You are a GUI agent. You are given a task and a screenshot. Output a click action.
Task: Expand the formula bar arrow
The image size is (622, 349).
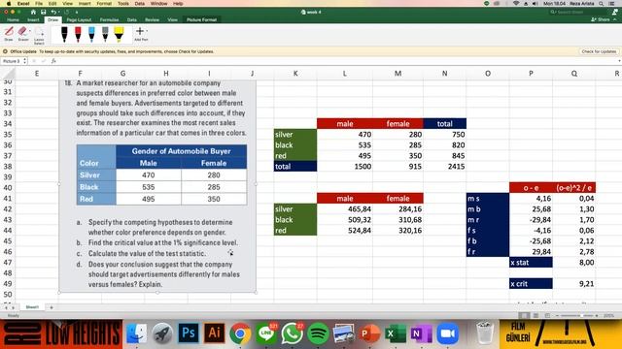(x=619, y=61)
